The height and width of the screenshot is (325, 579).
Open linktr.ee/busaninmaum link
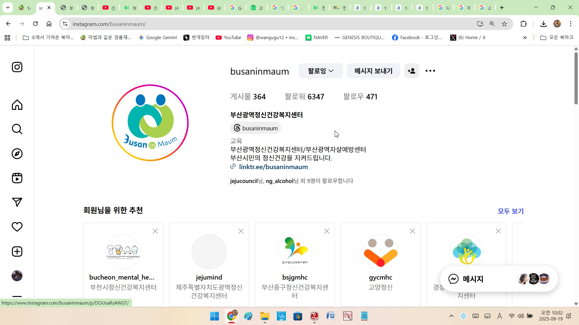coord(273,167)
